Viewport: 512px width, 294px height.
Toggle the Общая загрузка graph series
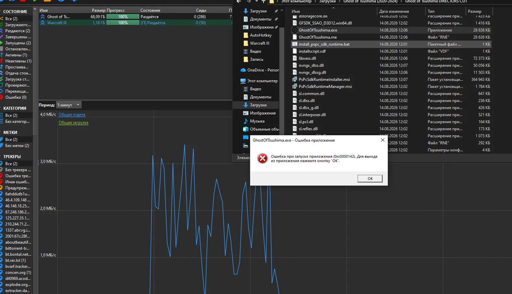tap(74, 122)
